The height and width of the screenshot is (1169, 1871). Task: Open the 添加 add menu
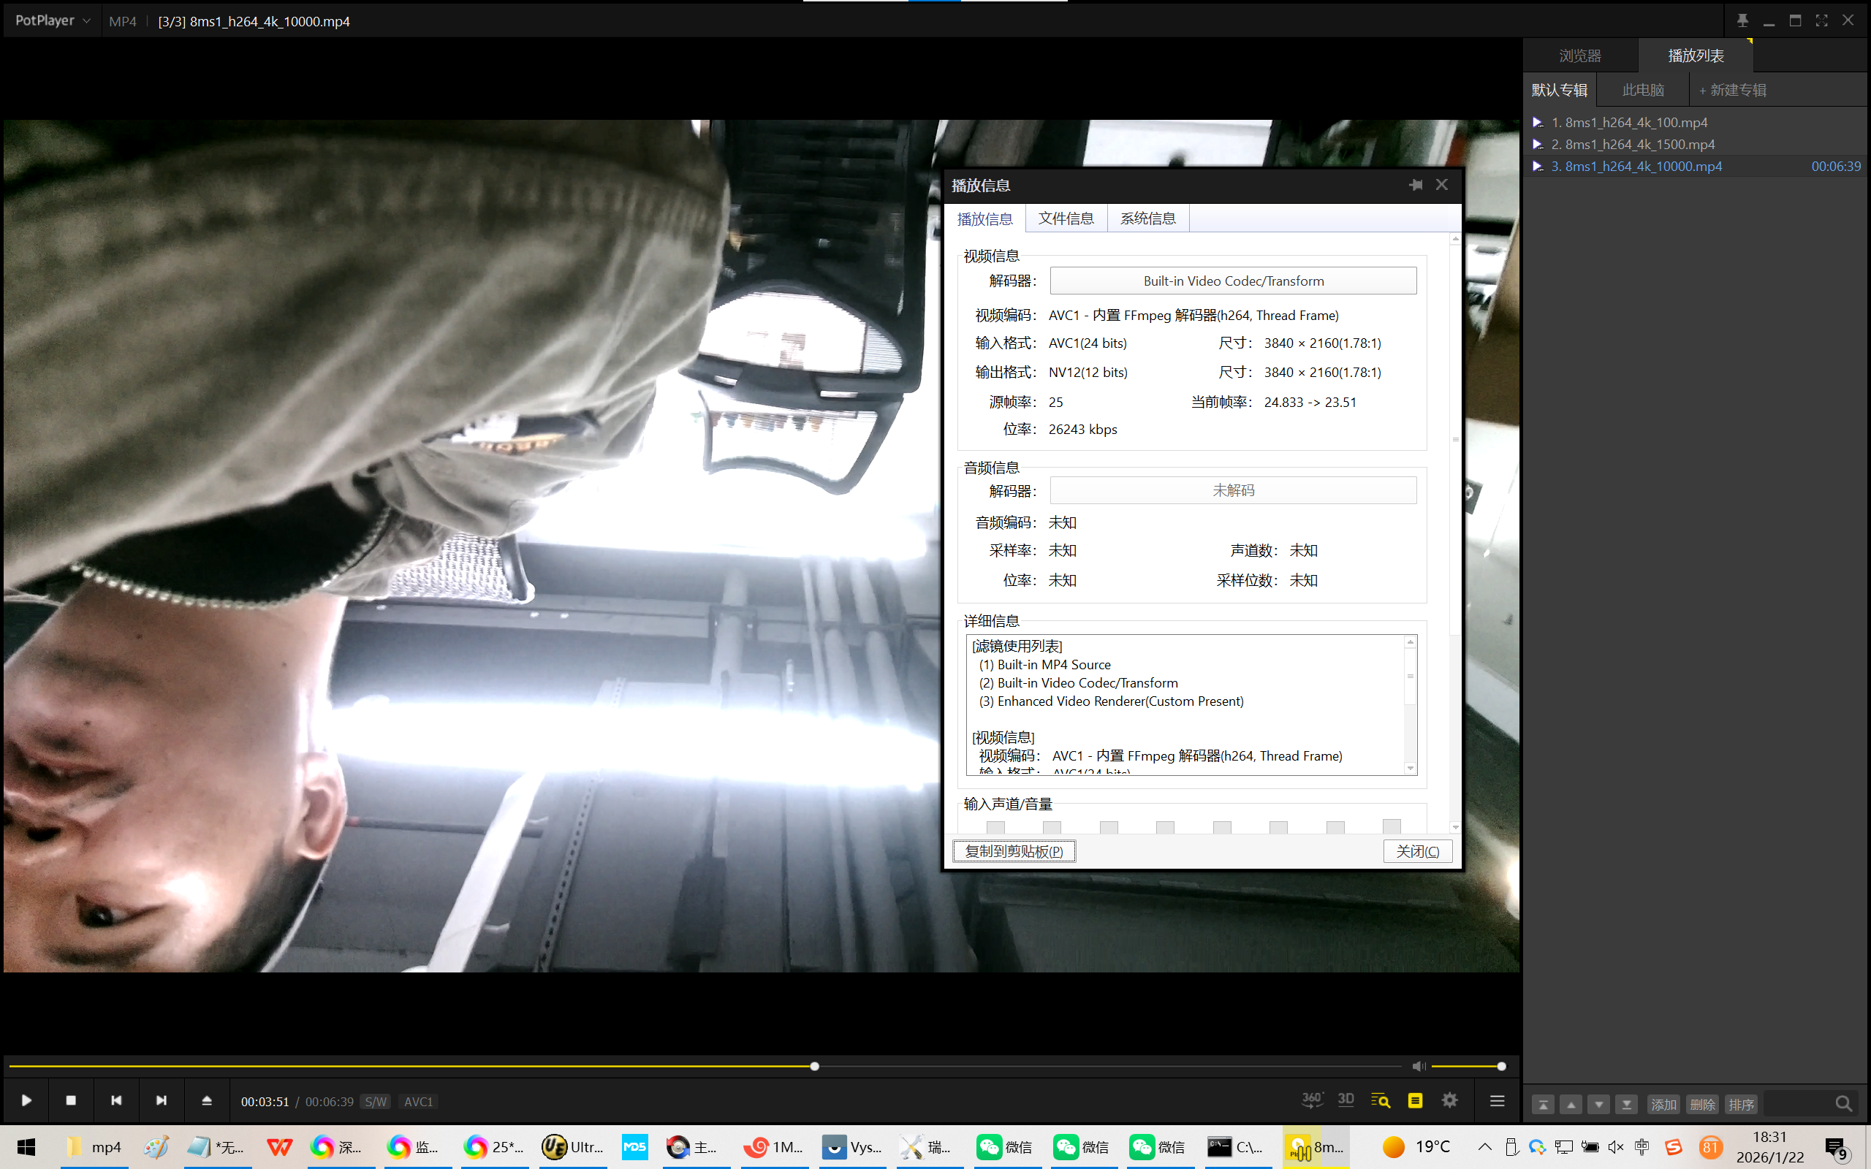(x=1663, y=1105)
